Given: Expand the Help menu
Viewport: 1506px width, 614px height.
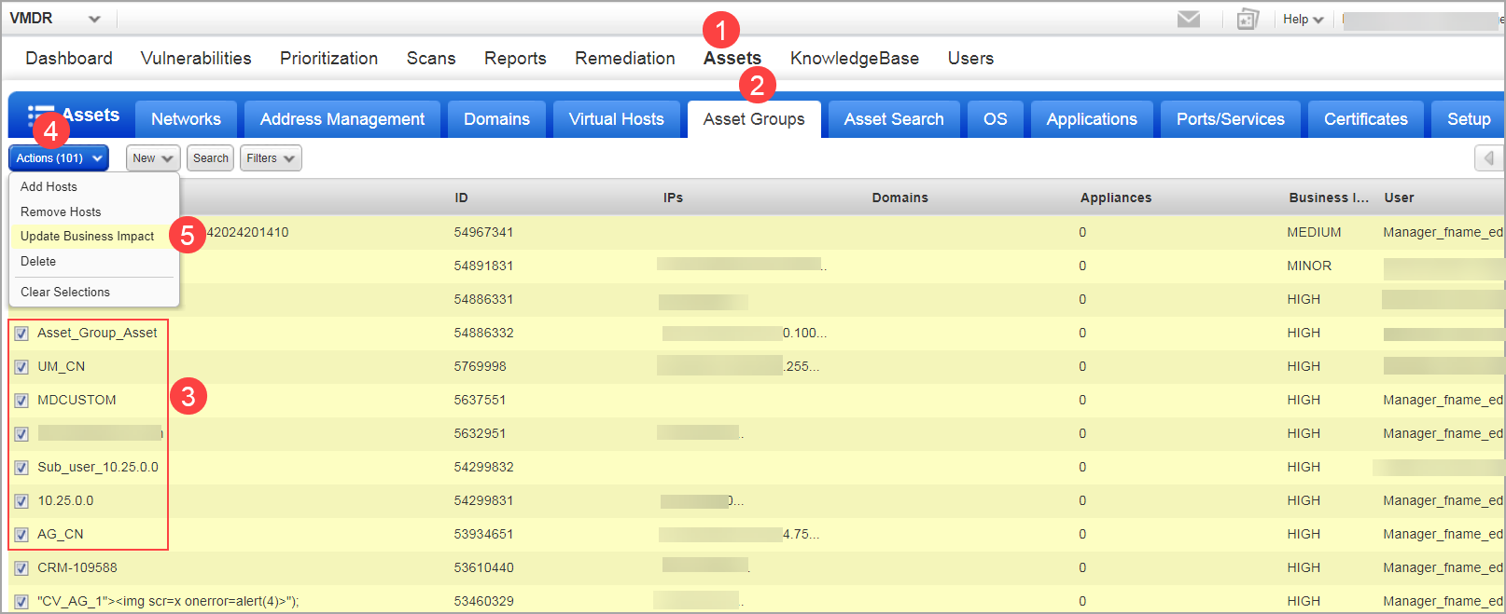Looking at the screenshot, I should coord(1303,20).
